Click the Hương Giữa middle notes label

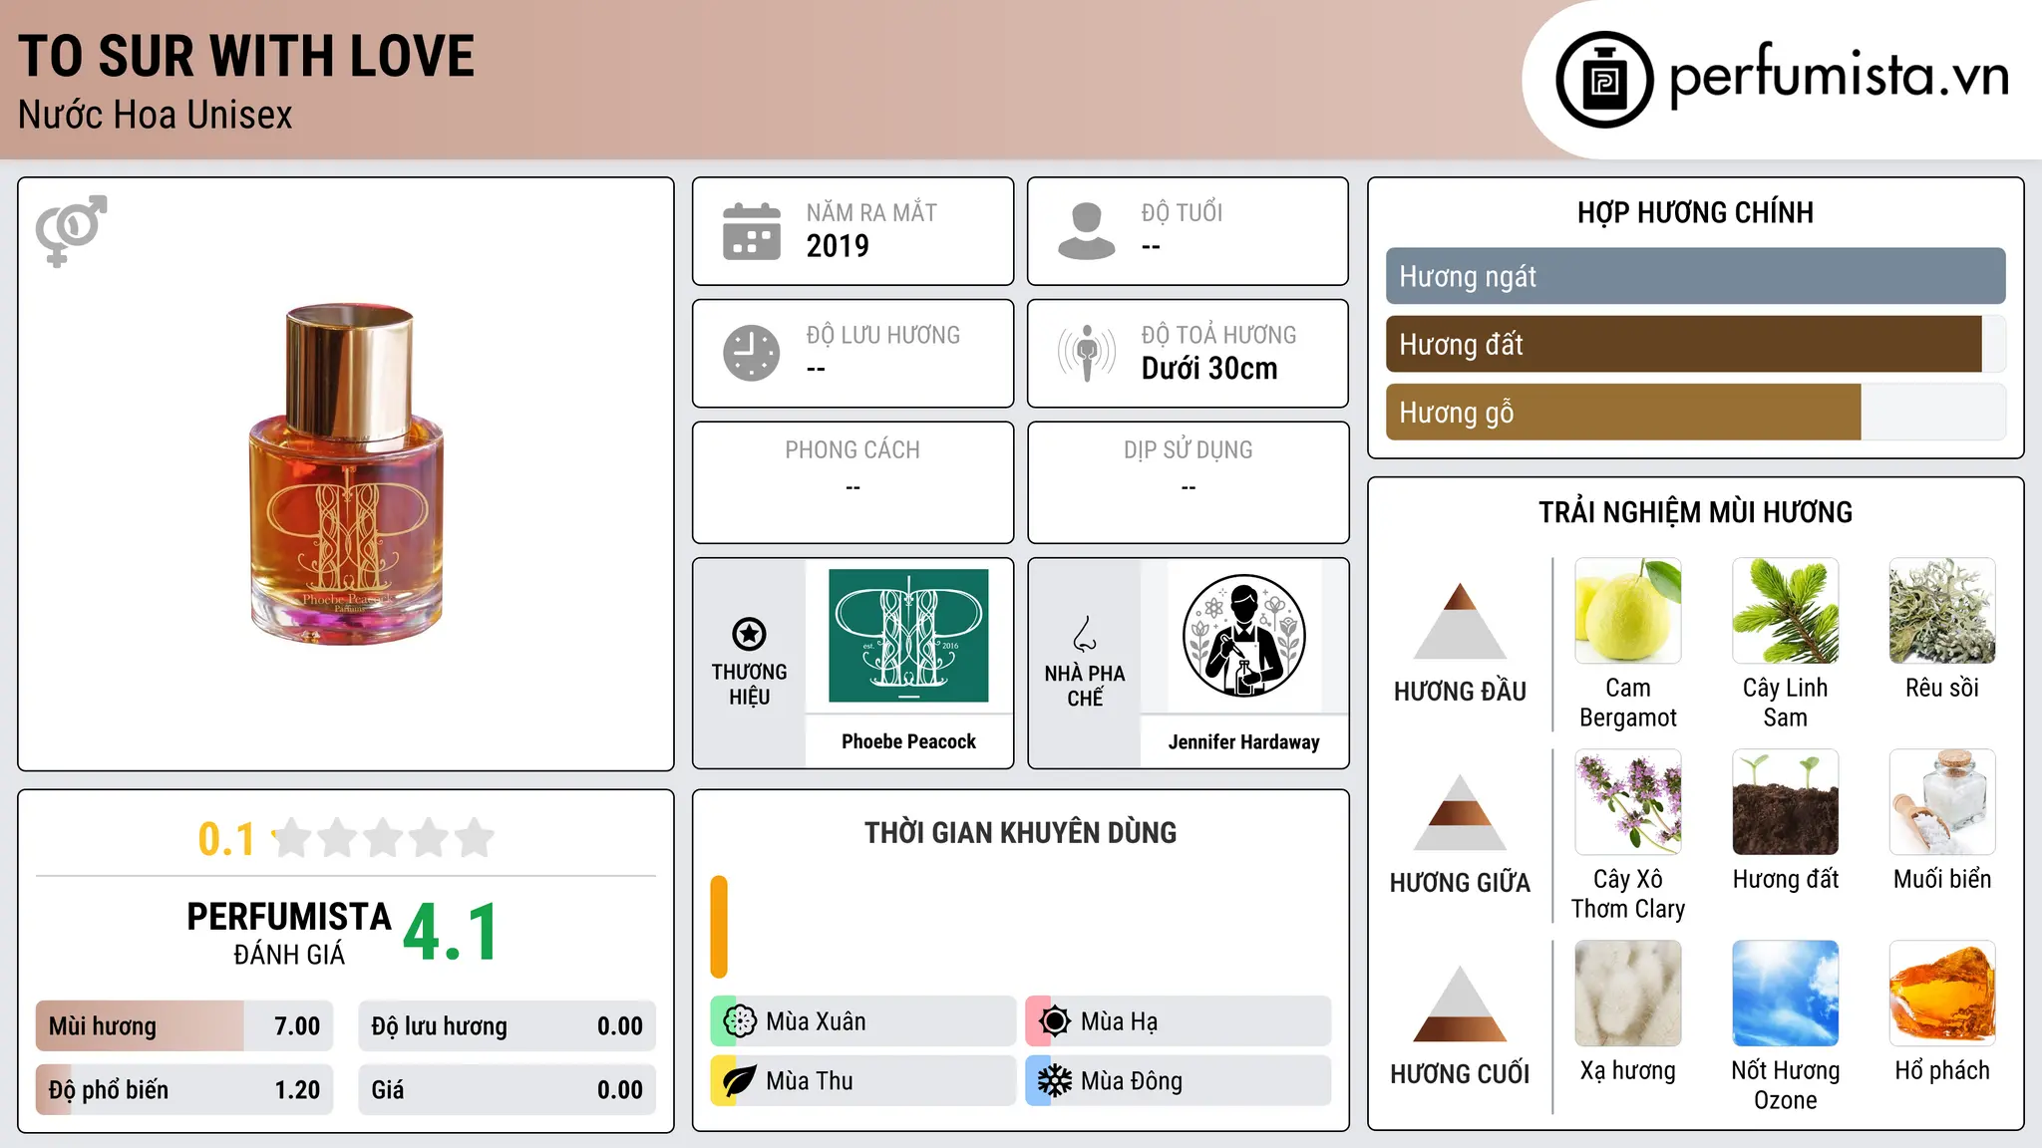tap(1460, 883)
